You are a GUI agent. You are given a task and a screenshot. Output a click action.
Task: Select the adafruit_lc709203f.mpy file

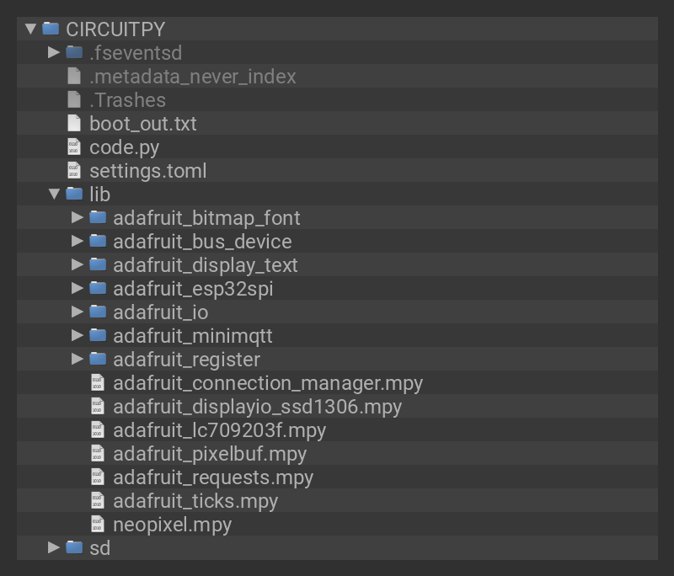point(219,430)
